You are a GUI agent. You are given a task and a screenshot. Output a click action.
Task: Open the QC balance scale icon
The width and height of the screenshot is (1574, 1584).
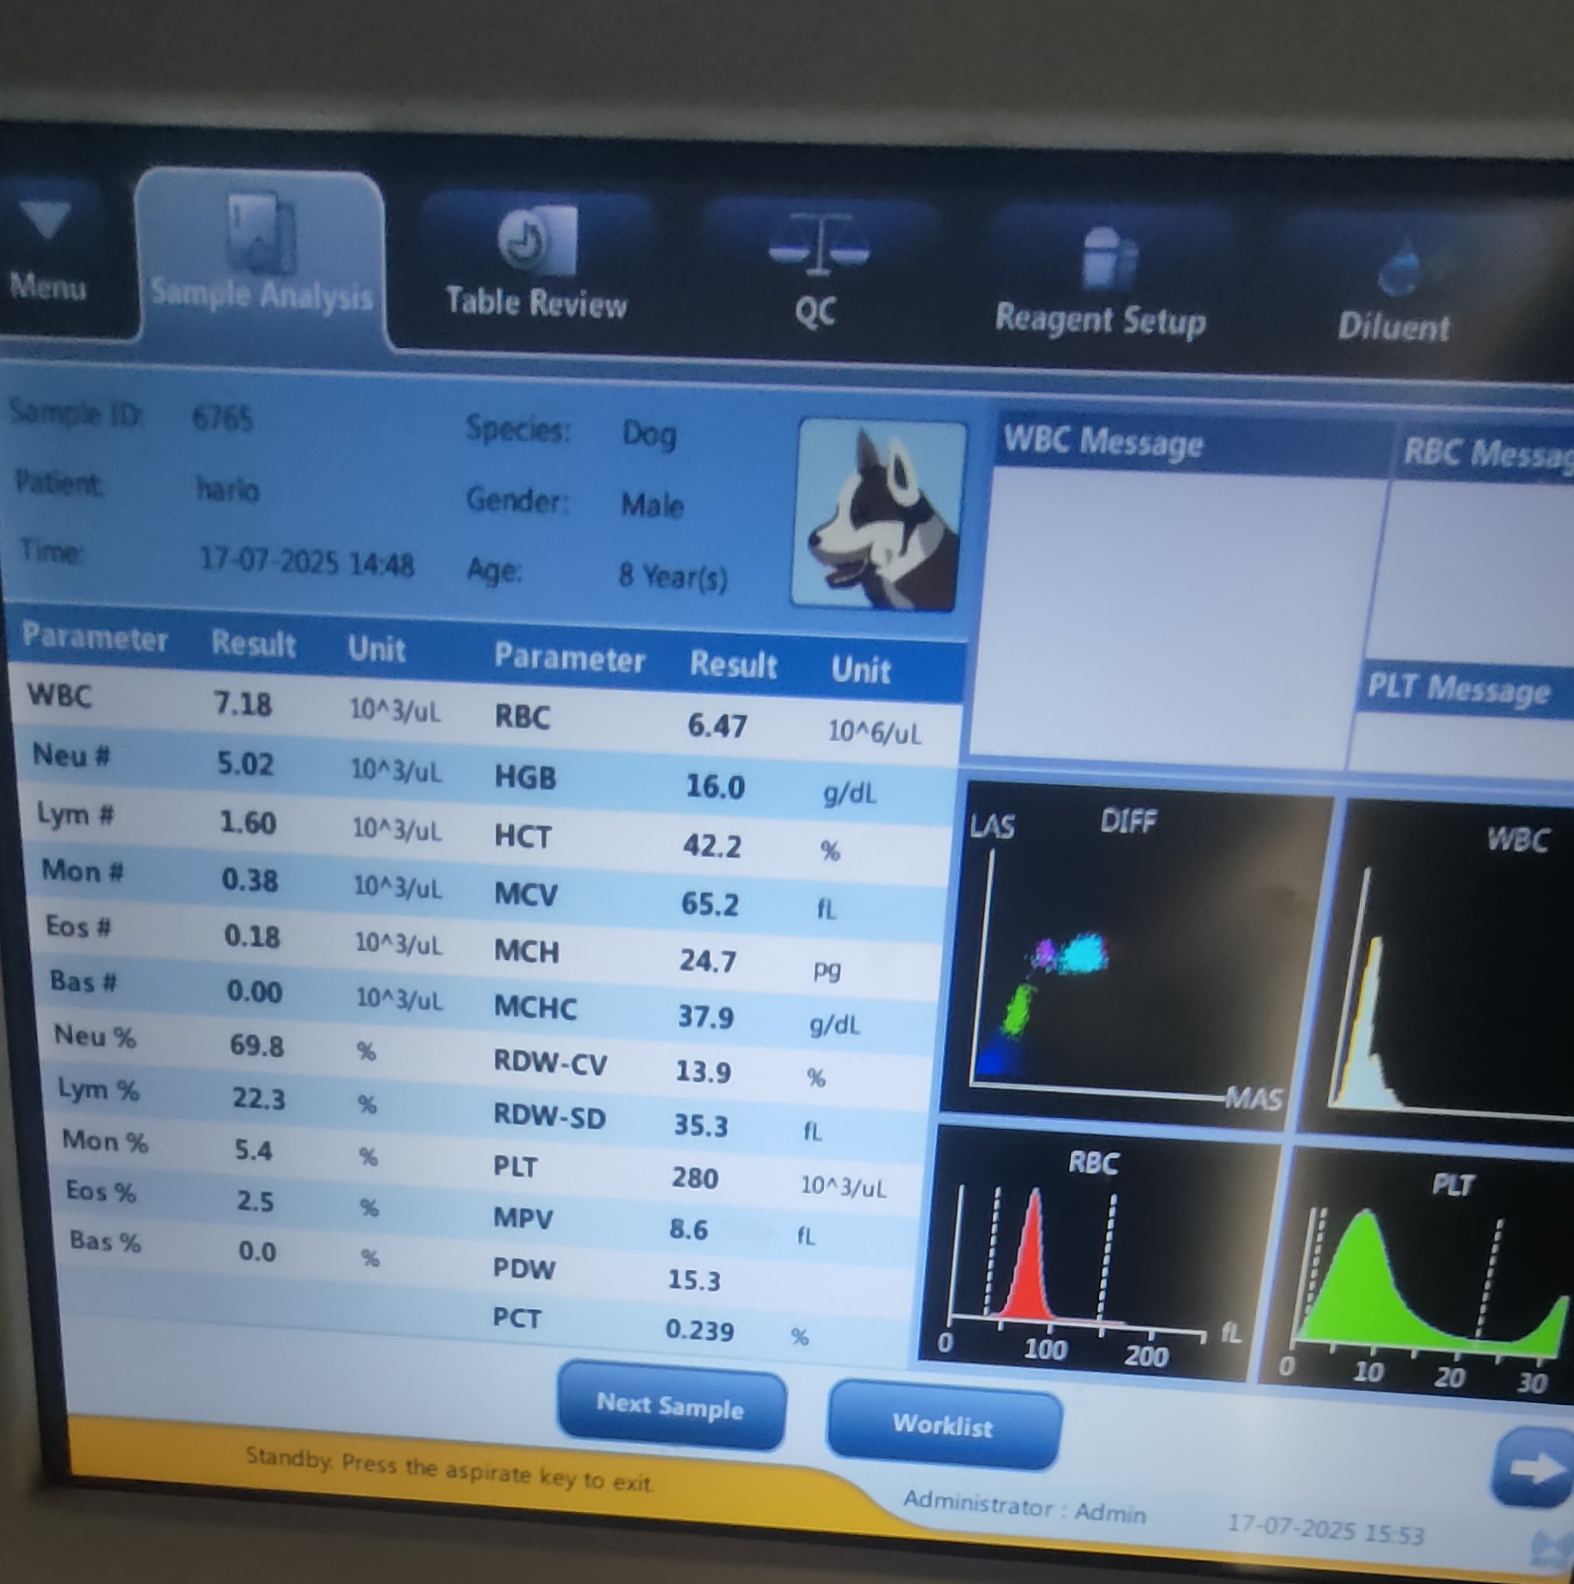pos(818,246)
